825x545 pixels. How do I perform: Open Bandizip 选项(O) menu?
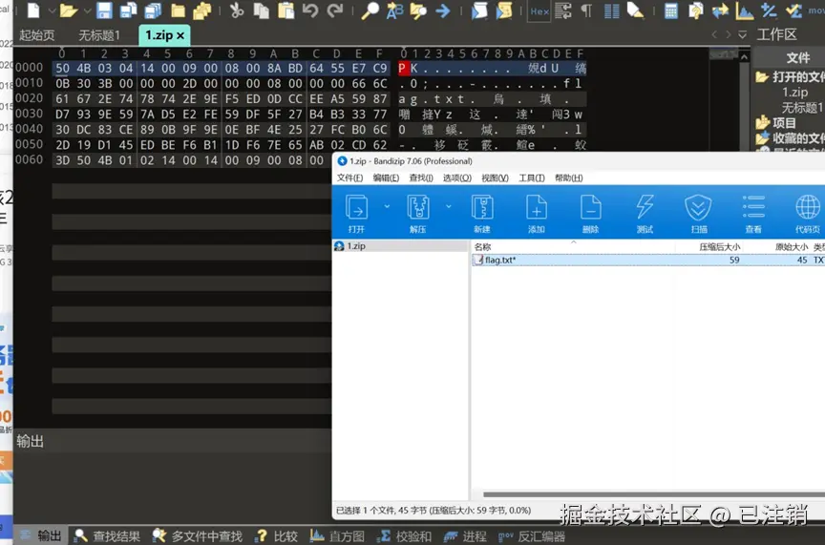click(457, 178)
